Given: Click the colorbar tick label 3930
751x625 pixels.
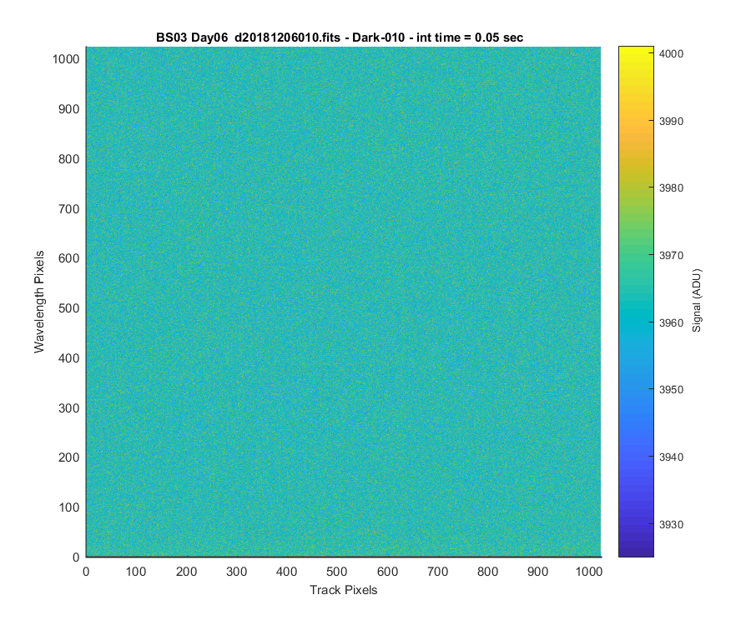Looking at the screenshot, I should pyautogui.click(x=671, y=524).
